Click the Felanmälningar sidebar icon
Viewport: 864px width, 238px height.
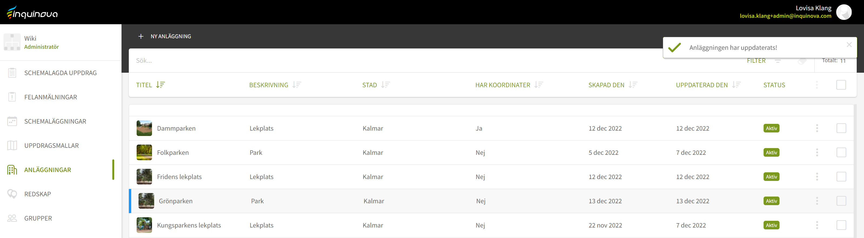(12, 97)
